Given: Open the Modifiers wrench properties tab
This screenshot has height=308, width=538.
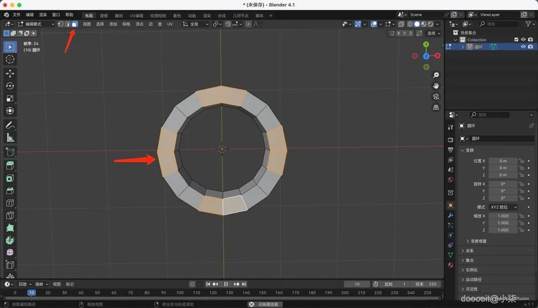Looking at the screenshot, I should pos(450,215).
